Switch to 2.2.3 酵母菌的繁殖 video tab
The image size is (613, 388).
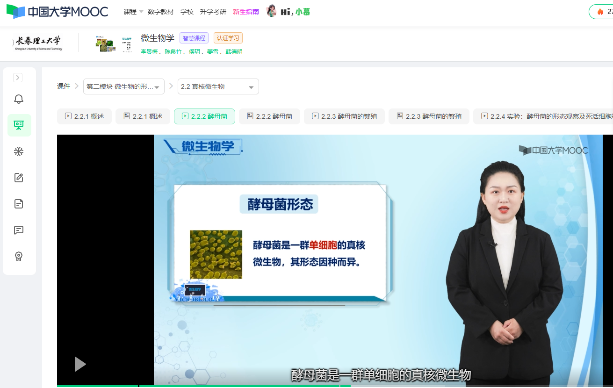point(344,116)
